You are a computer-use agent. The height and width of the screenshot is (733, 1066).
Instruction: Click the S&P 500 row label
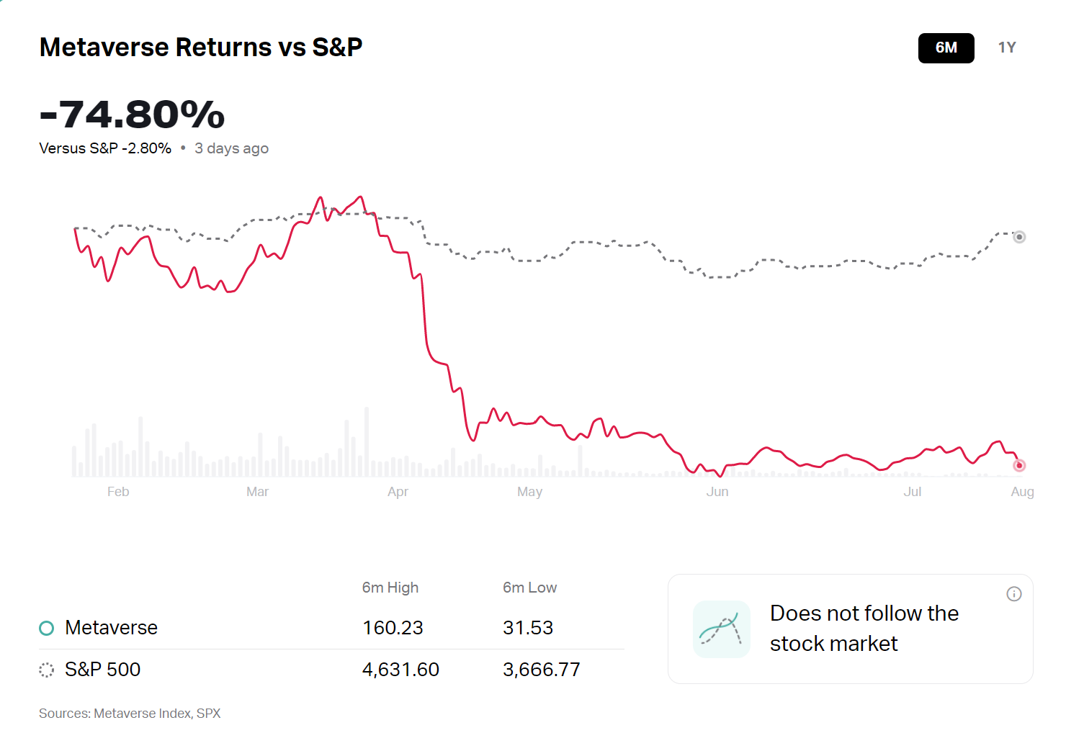(x=102, y=670)
